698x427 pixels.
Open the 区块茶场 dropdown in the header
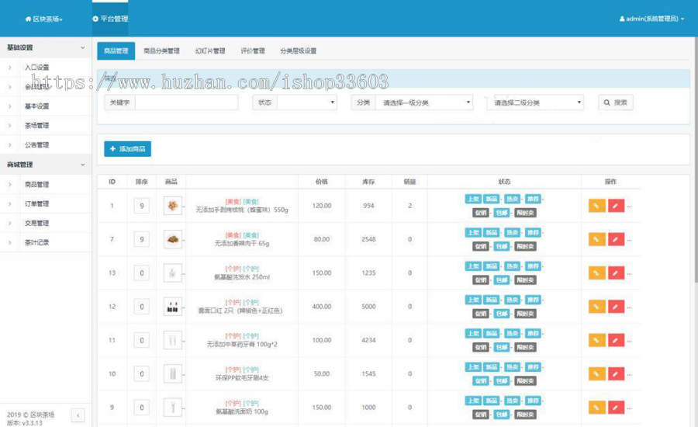(44, 19)
